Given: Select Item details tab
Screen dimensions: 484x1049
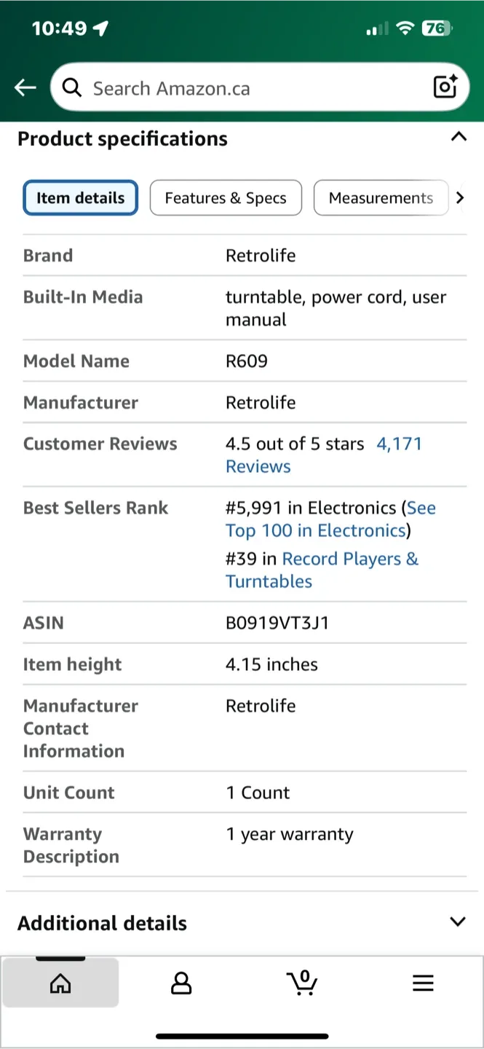Looking at the screenshot, I should tap(81, 198).
